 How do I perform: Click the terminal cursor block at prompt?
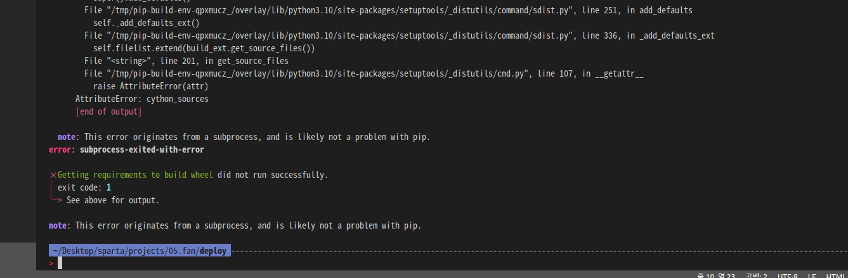(x=60, y=263)
